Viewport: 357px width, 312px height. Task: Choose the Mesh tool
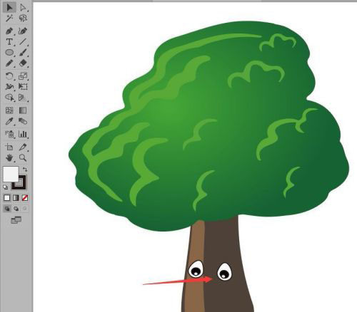[9, 110]
